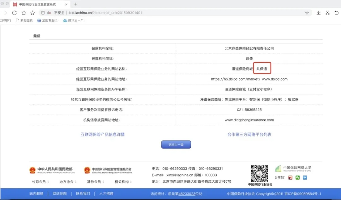
Task: Click the label 机构信息披露网站地址
Action: 101,120
